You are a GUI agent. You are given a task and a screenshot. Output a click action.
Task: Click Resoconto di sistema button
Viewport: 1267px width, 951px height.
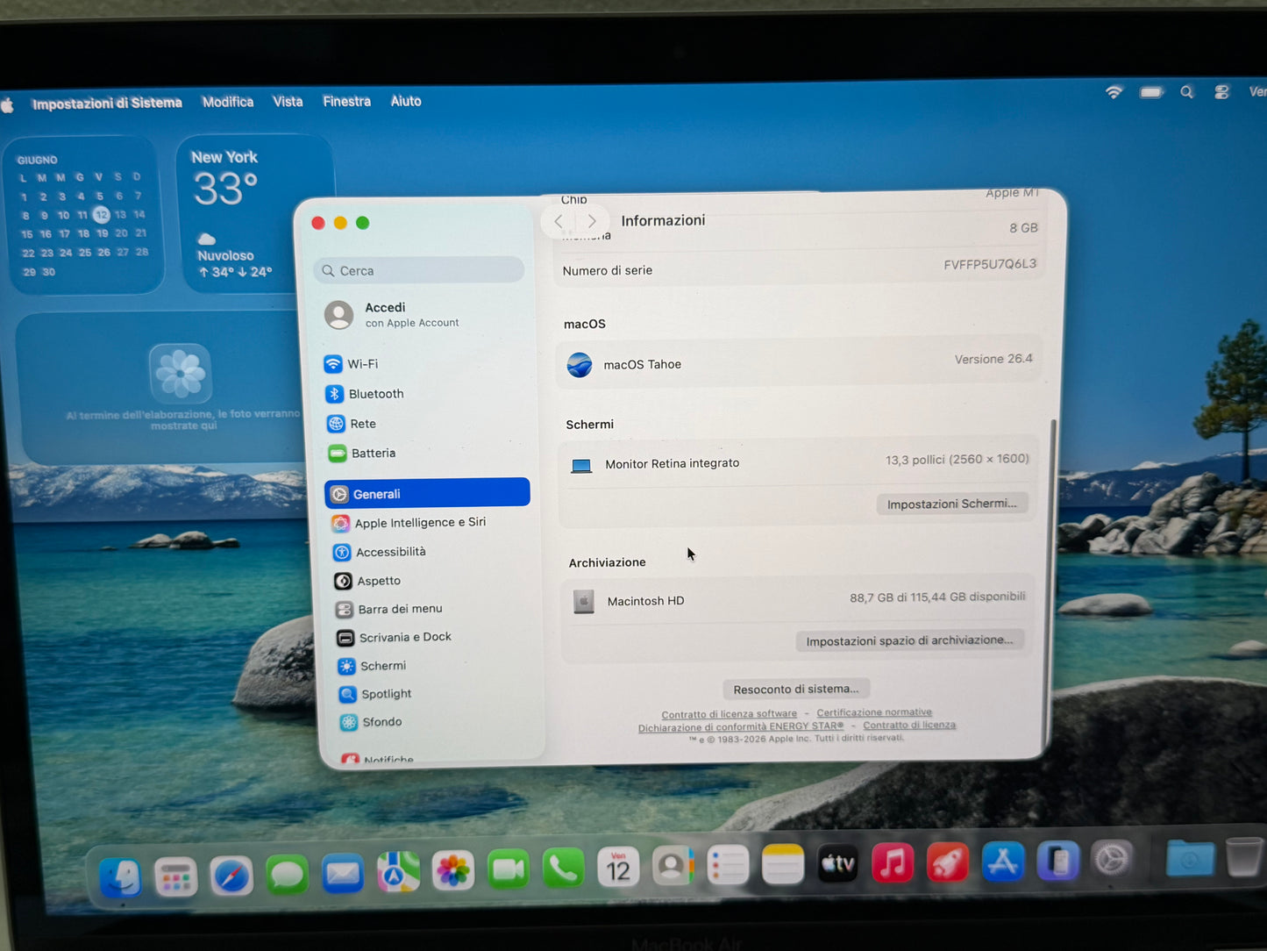[x=796, y=689]
